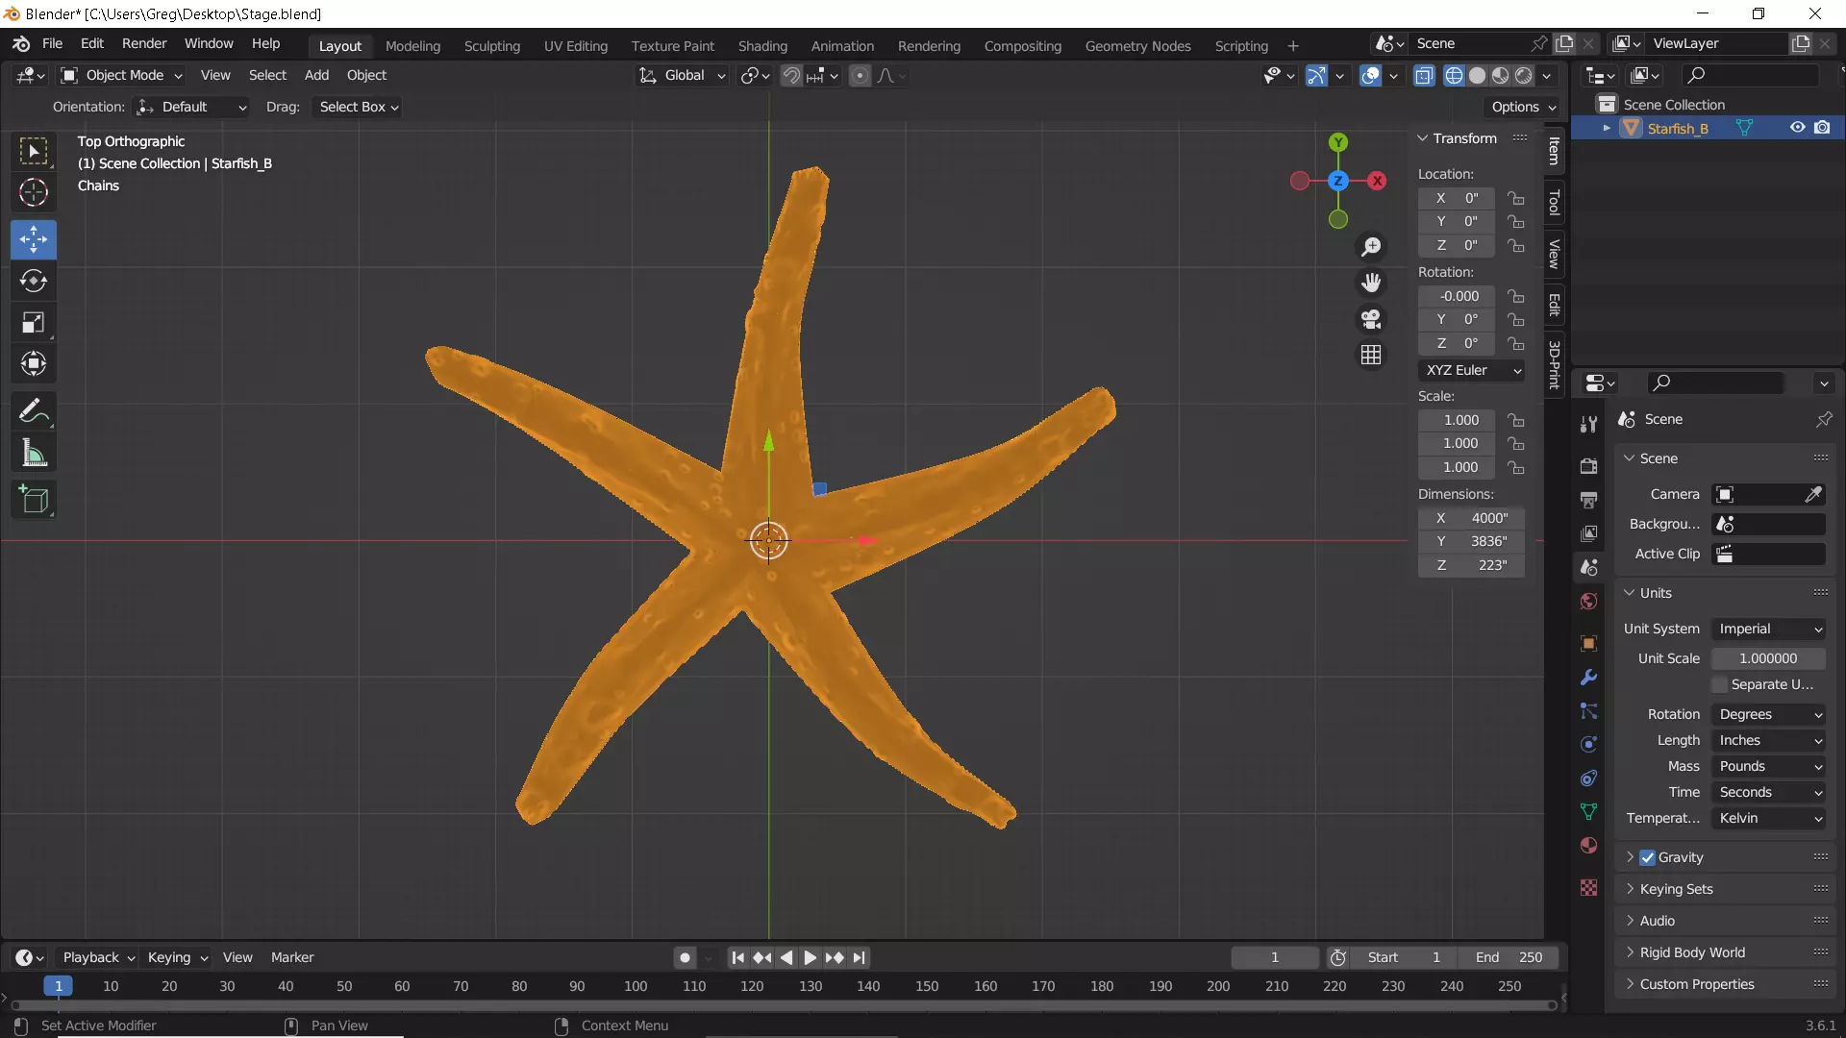The width and height of the screenshot is (1846, 1038).
Task: Expand the Rigid Body World panel
Action: 1692,952
